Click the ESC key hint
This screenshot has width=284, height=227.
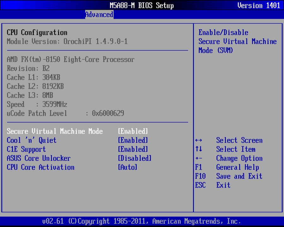[200, 185]
